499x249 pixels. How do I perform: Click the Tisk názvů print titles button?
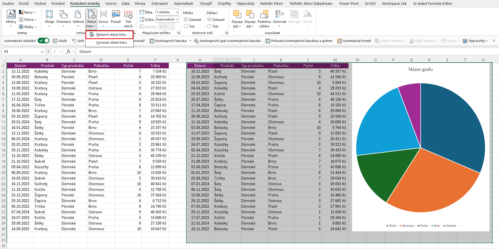(128, 19)
